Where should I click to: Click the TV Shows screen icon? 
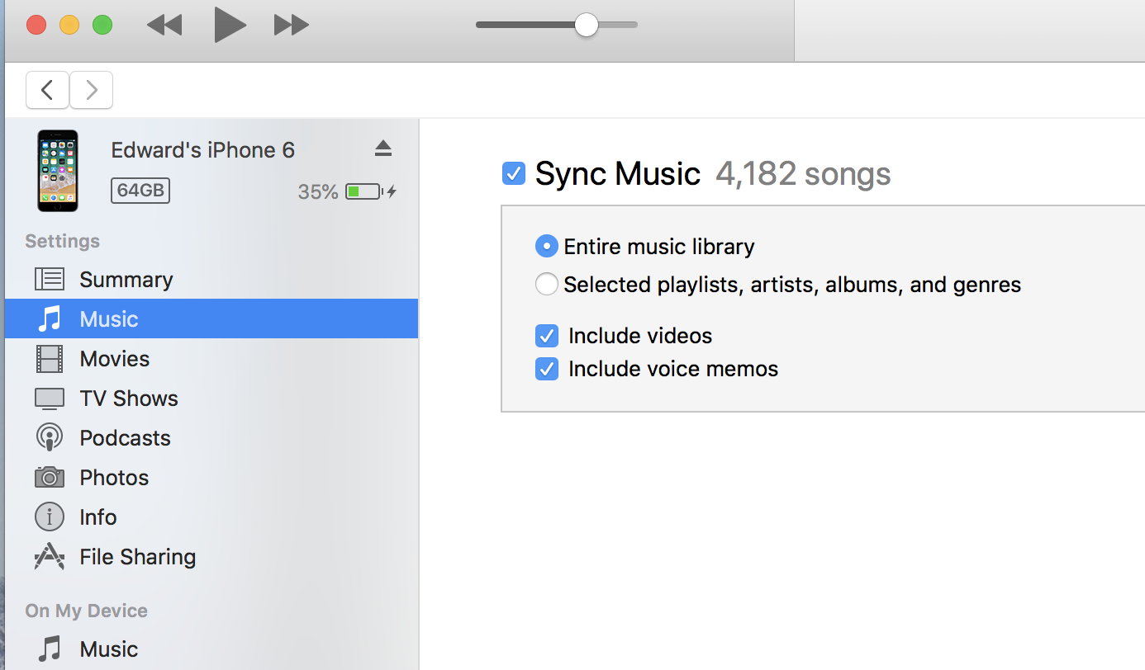tap(50, 399)
